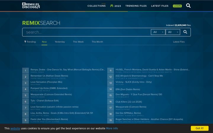Open the More info cookie link
The image size is (213, 133).
(112, 128)
